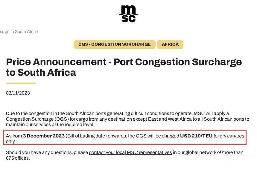This screenshot has width=257, height=169.
Task: Click the word 'only.' inside the red box
Action: 11,141
